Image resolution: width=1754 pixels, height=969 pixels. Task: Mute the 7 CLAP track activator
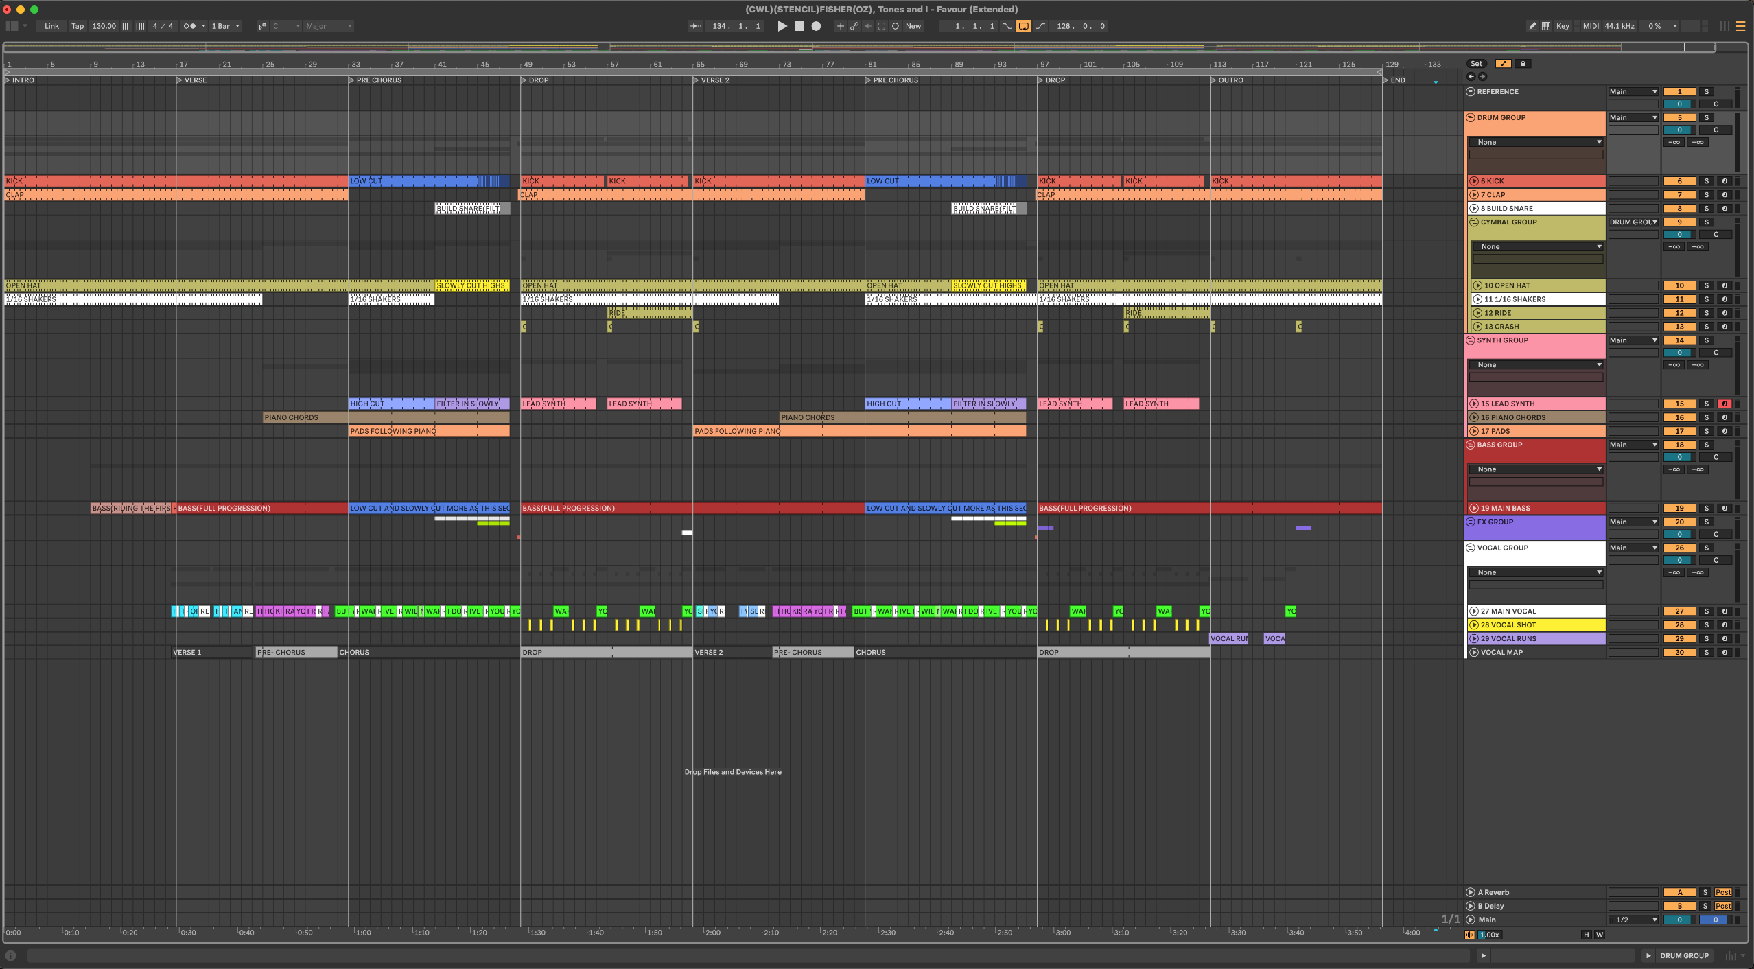[x=1680, y=195]
